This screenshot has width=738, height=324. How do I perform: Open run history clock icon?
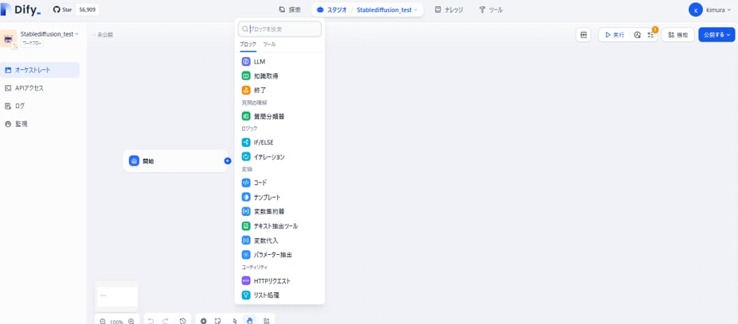pyautogui.click(x=637, y=35)
